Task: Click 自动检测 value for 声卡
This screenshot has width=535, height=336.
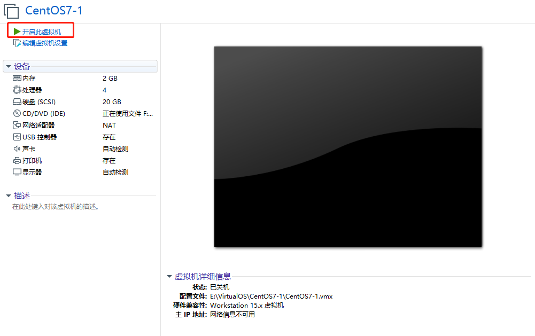Action: coord(115,149)
